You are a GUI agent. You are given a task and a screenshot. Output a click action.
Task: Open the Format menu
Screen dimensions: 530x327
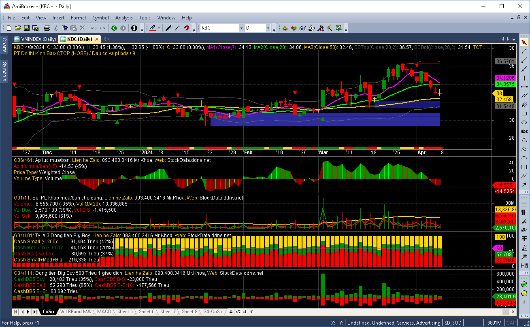click(x=79, y=18)
